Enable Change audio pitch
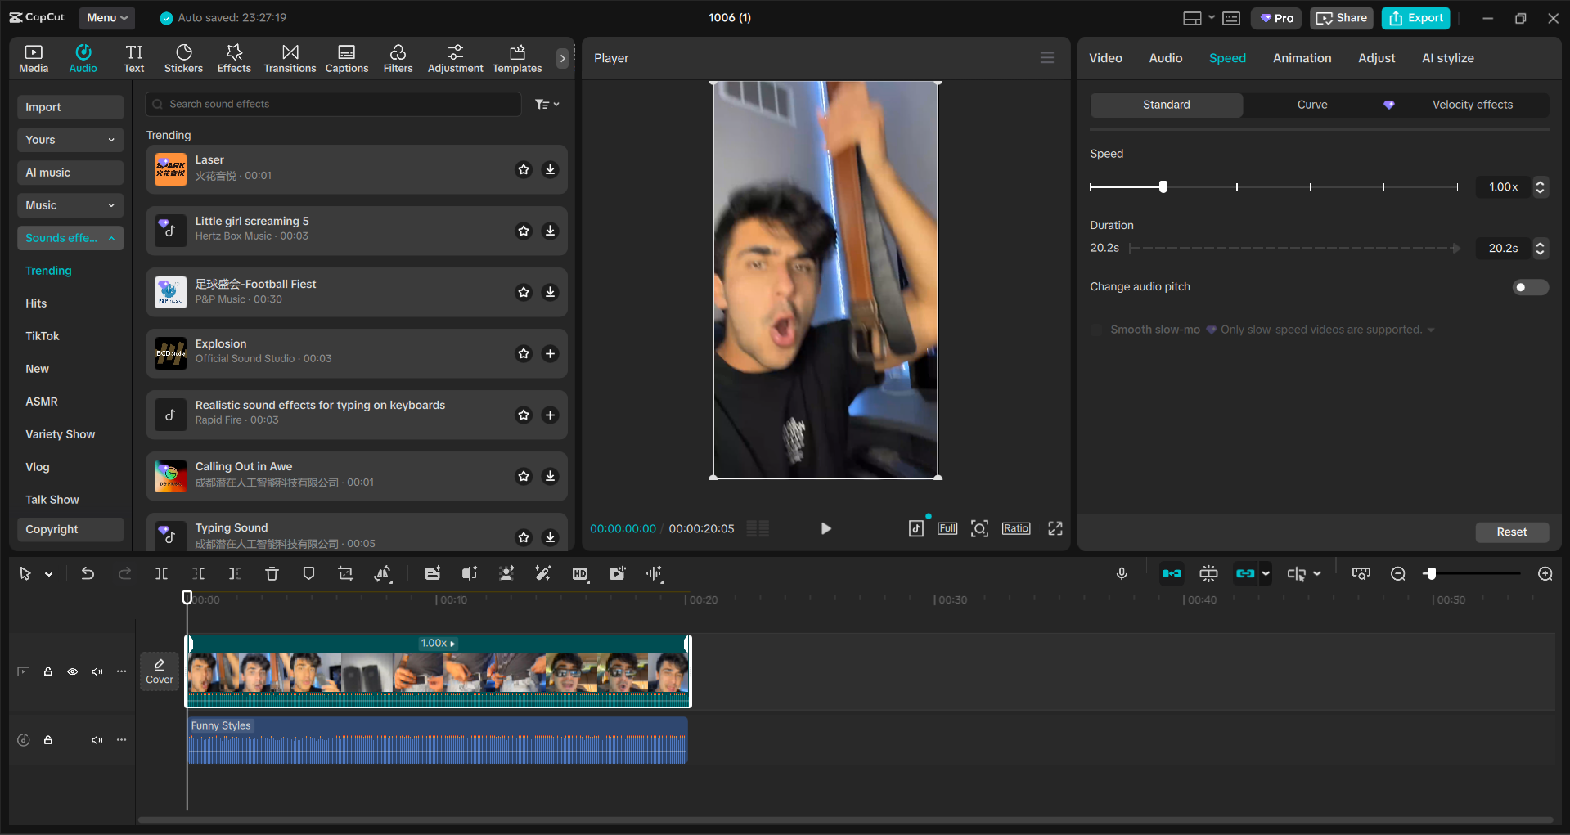Screen dimensions: 1570x835 pyautogui.click(x=1530, y=287)
